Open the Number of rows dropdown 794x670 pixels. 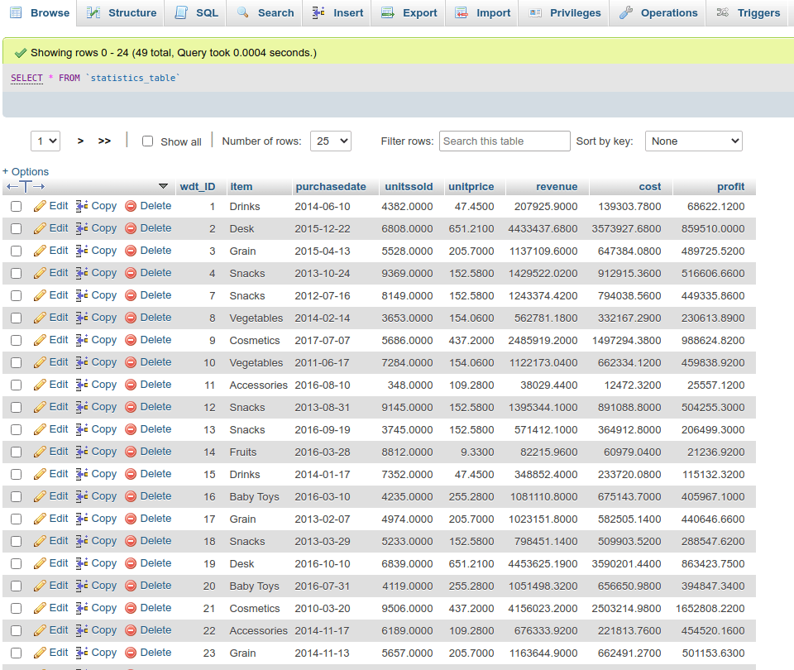point(330,141)
